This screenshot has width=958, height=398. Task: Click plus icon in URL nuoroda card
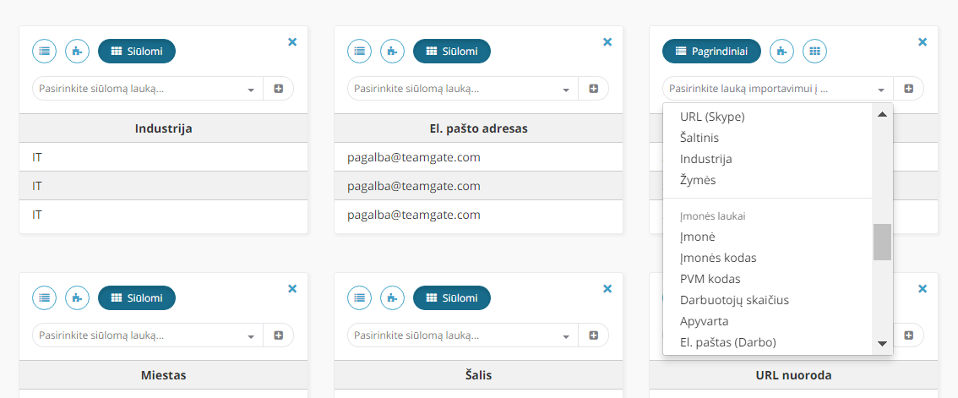point(909,335)
